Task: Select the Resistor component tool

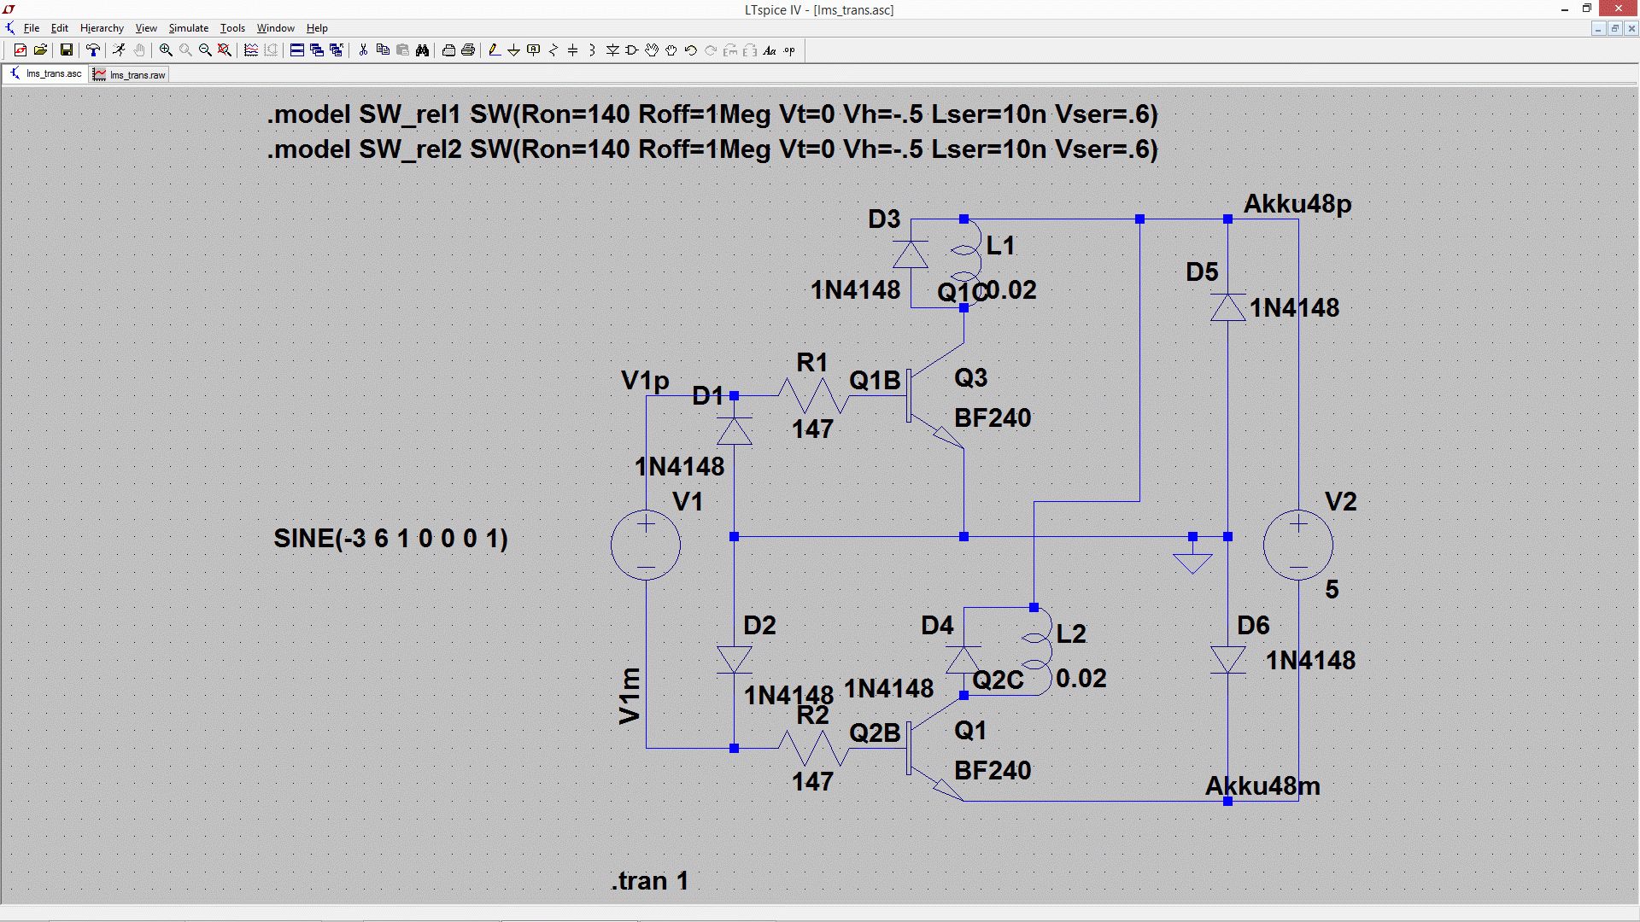Action: pyautogui.click(x=553, y=50)
